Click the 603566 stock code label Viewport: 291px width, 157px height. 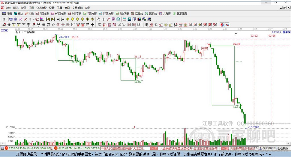(x=276, y=32)
